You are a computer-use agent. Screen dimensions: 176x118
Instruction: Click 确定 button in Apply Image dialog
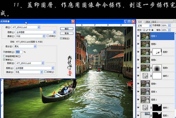point(67,29)
